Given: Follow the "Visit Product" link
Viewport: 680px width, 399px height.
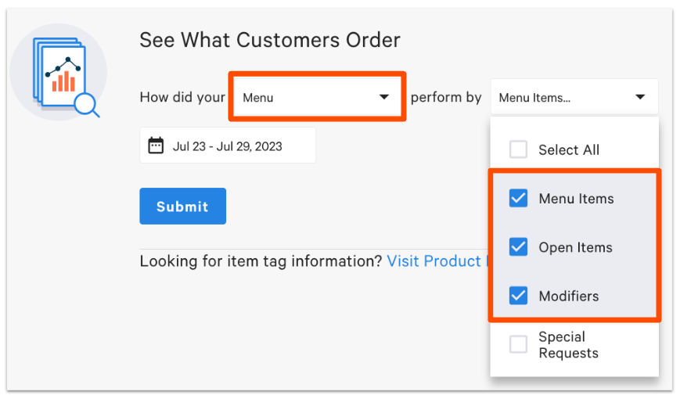Looking at the screenshot, I should pyautogui.click(x=435, y=261).
